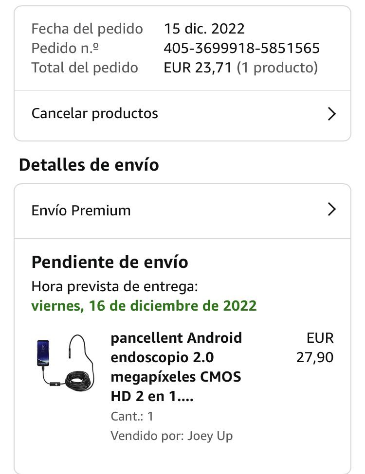Tap the quantity text Cant.: 1
Screen dimensions: 365x474
coord(132,416)
